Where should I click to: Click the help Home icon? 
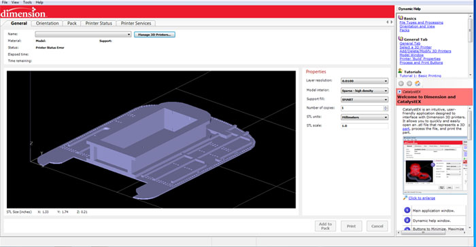(418, 83)
